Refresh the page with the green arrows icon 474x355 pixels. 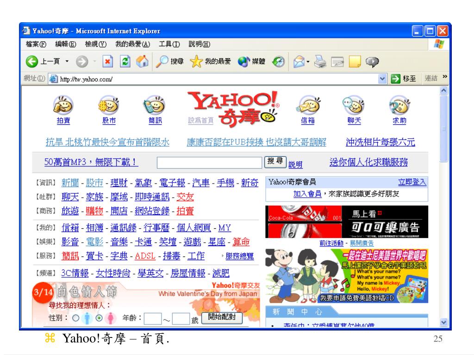[x=125, y=61]
